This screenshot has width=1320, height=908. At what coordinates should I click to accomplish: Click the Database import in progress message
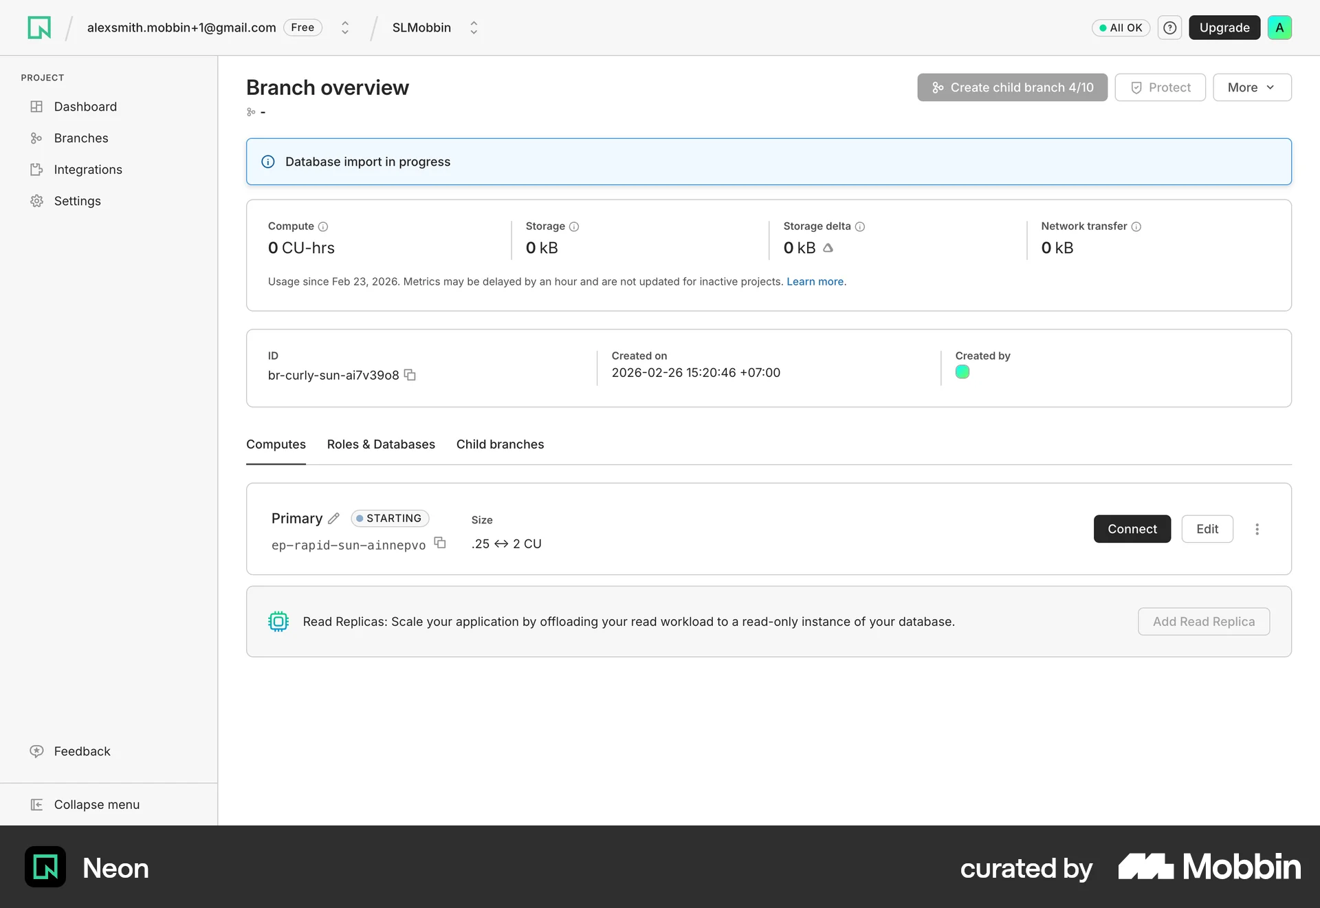[x=368, y=162]
